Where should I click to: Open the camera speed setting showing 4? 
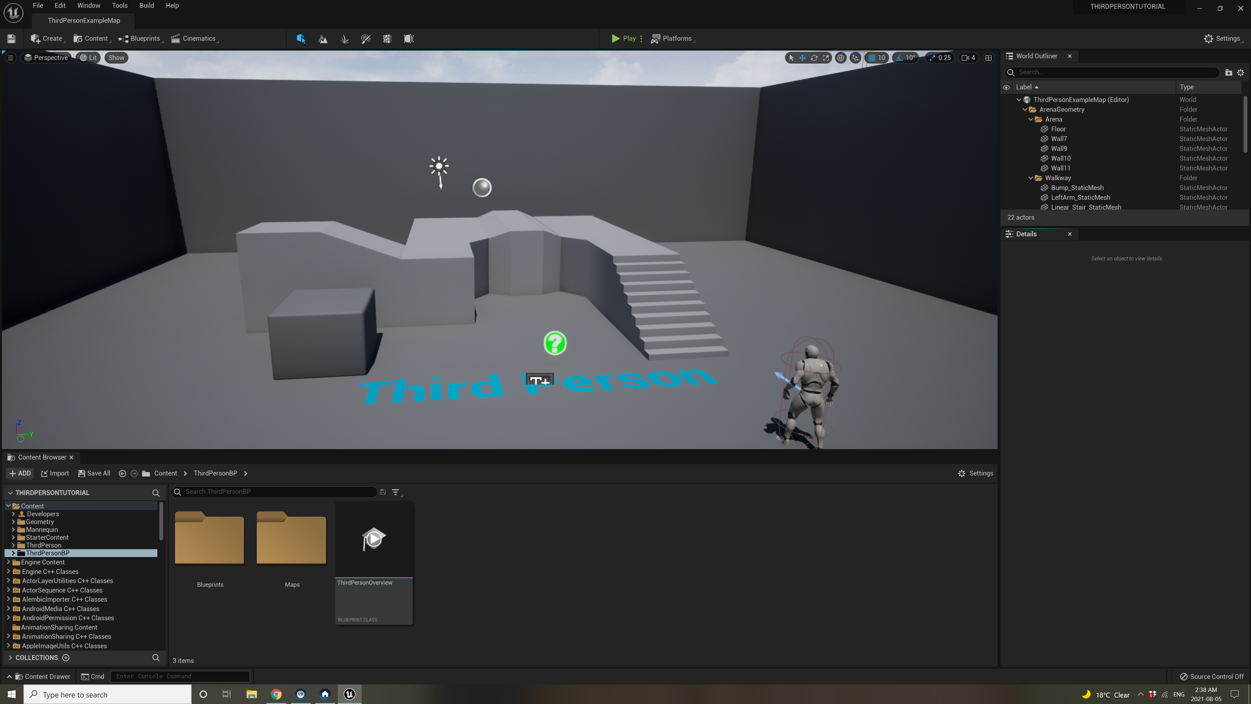tap(968, 58)
